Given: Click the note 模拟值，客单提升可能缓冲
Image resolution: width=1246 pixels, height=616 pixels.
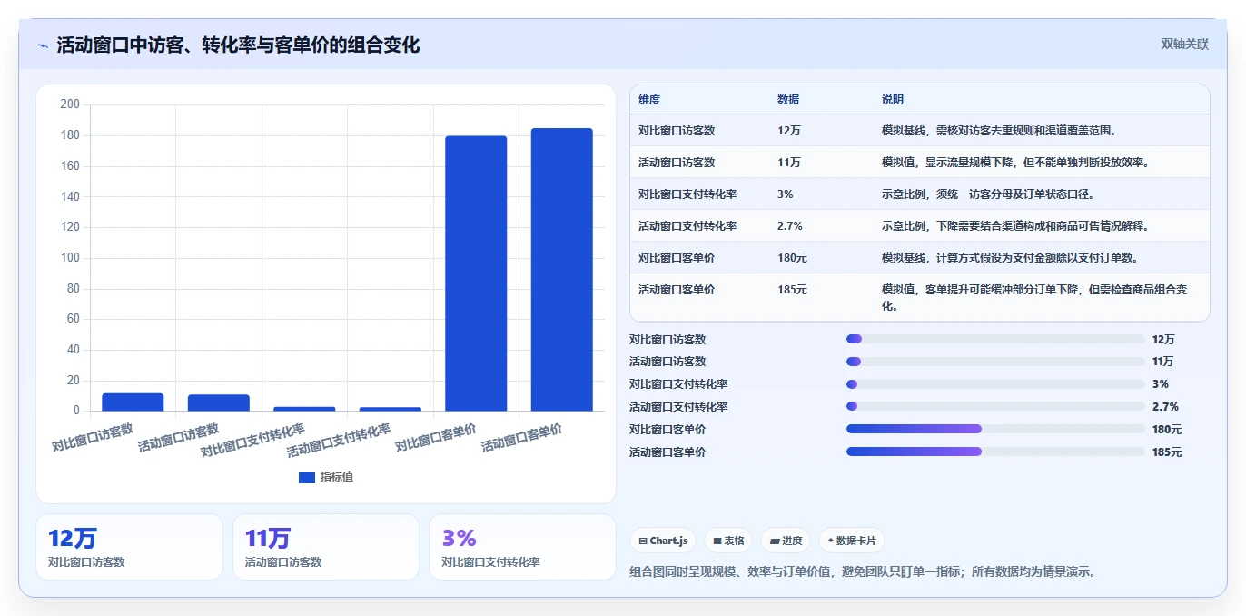Looking at the screenshot, I should pyautogui.click(x=1034, y=298).
